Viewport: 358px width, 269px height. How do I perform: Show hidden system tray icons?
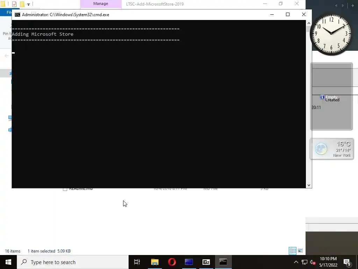(x=296, y=262)
